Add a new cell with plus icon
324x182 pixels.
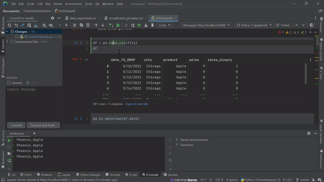point(66,25)
